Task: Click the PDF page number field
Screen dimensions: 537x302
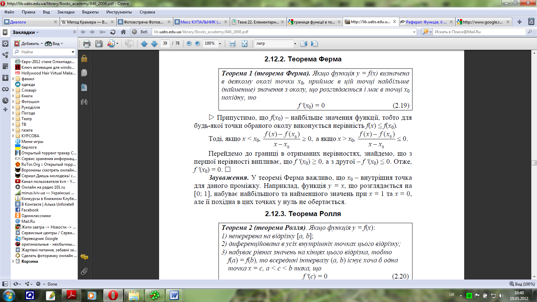Action: click(x=165, y=43)
